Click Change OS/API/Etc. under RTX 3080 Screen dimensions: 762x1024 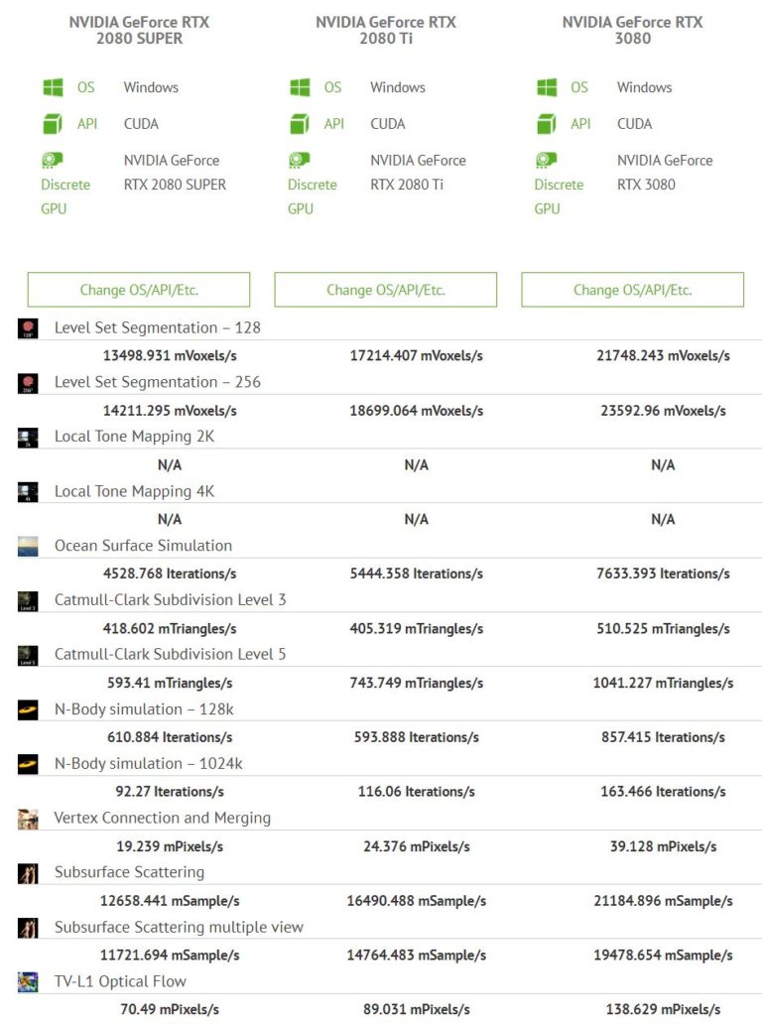click(x=632, y=289)
